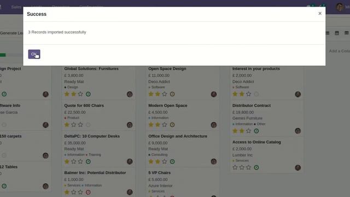The height and width of the screenshot is (197, 350).
Task: Set third star on Office Design and Architecture
Action: click(x=165, y=161)
